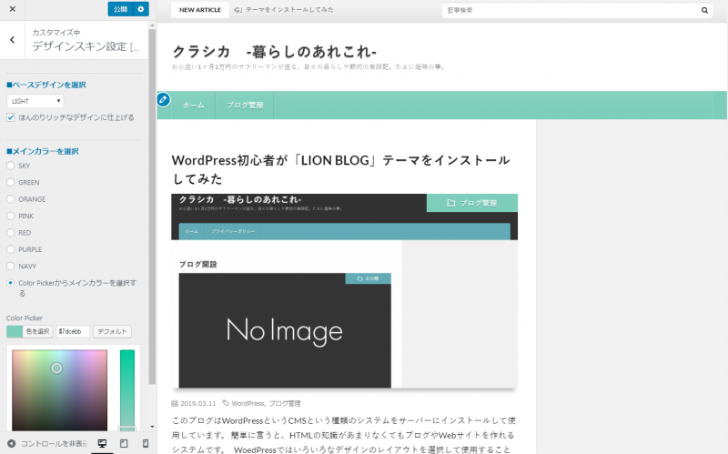Choose the PURPLE main color option
The width and height of the screenshot is (728, 454).
[11, 248]
